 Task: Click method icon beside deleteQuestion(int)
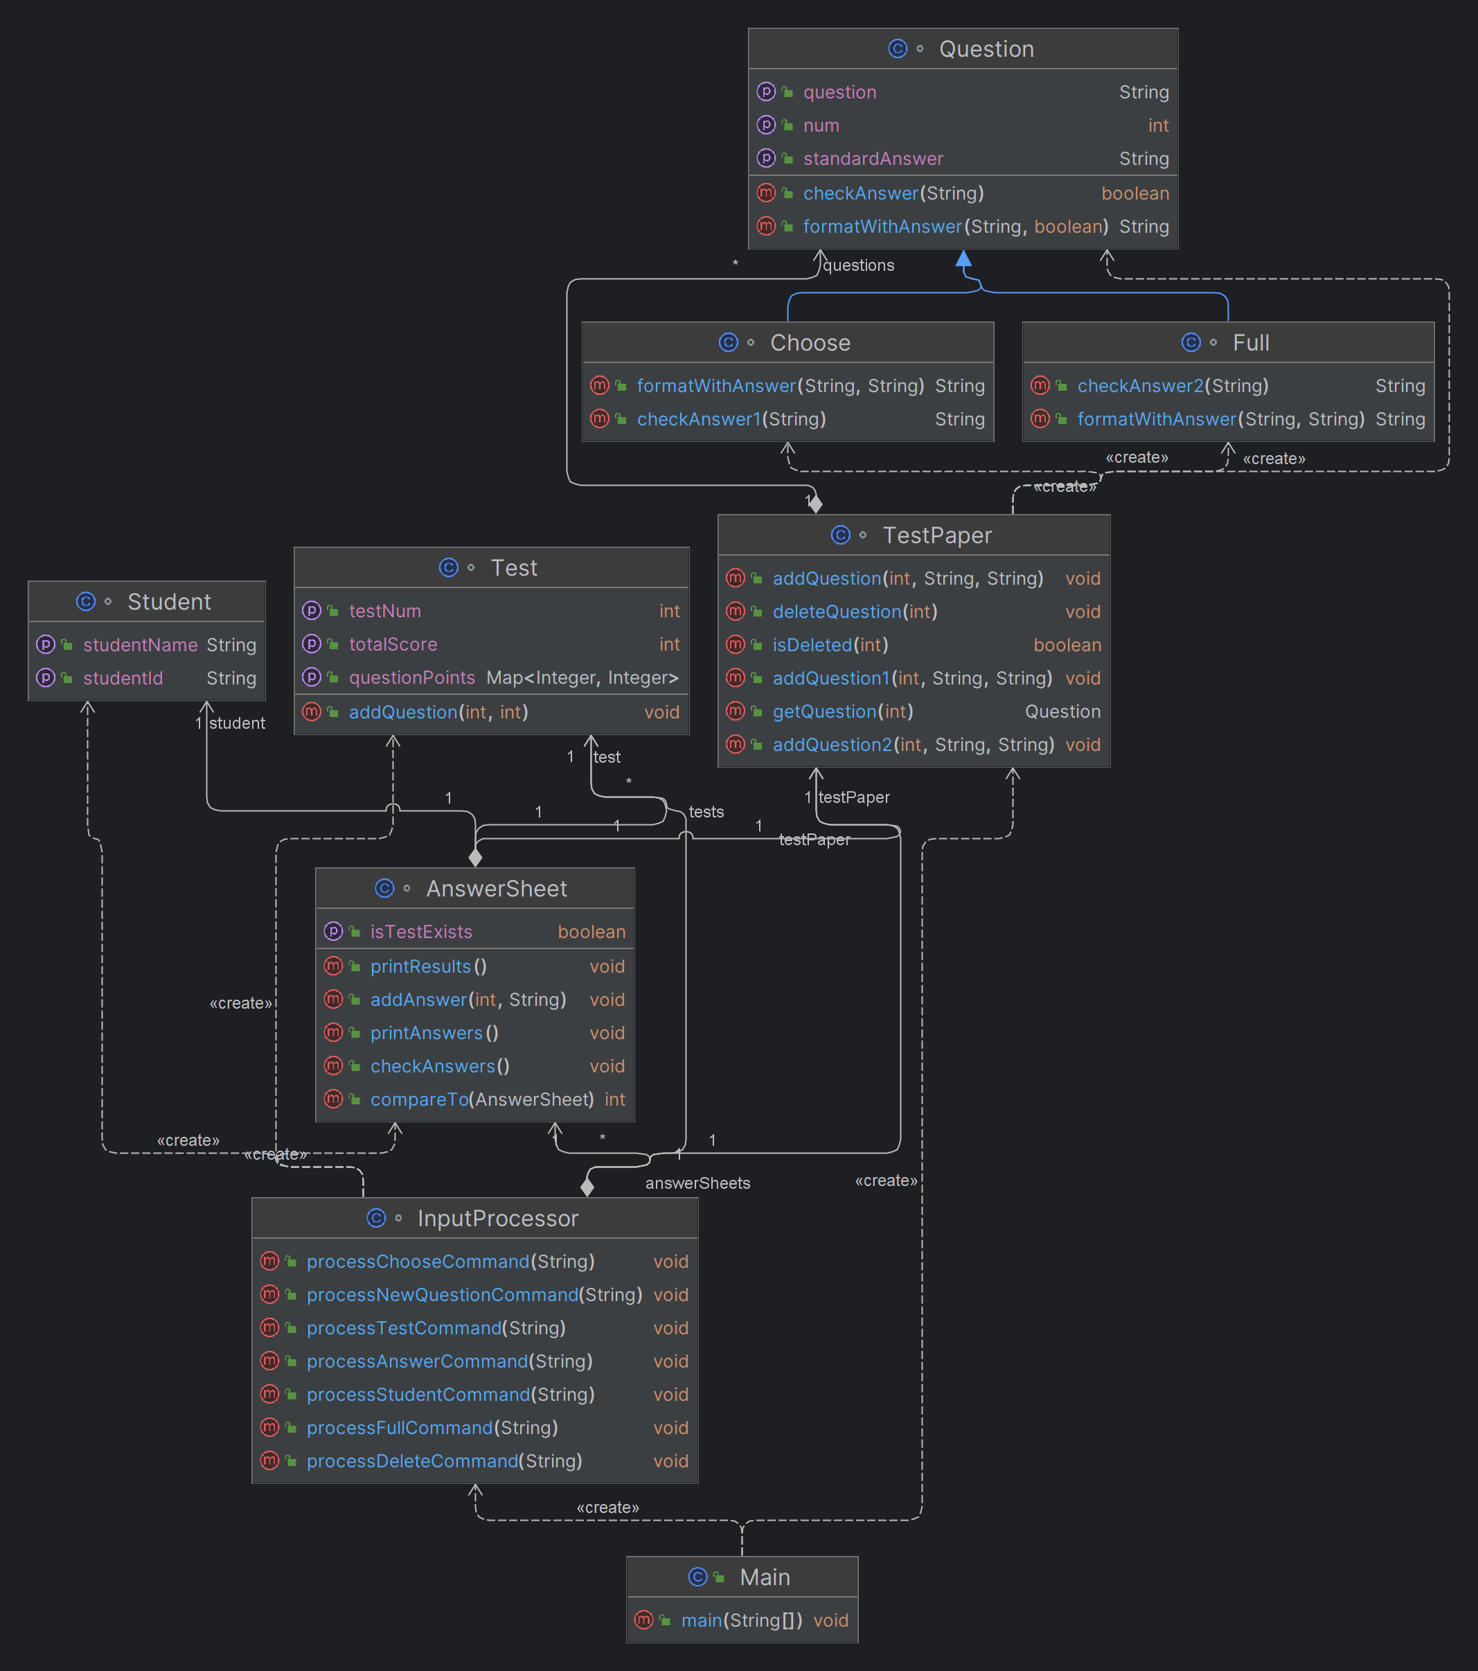[736, 610]
